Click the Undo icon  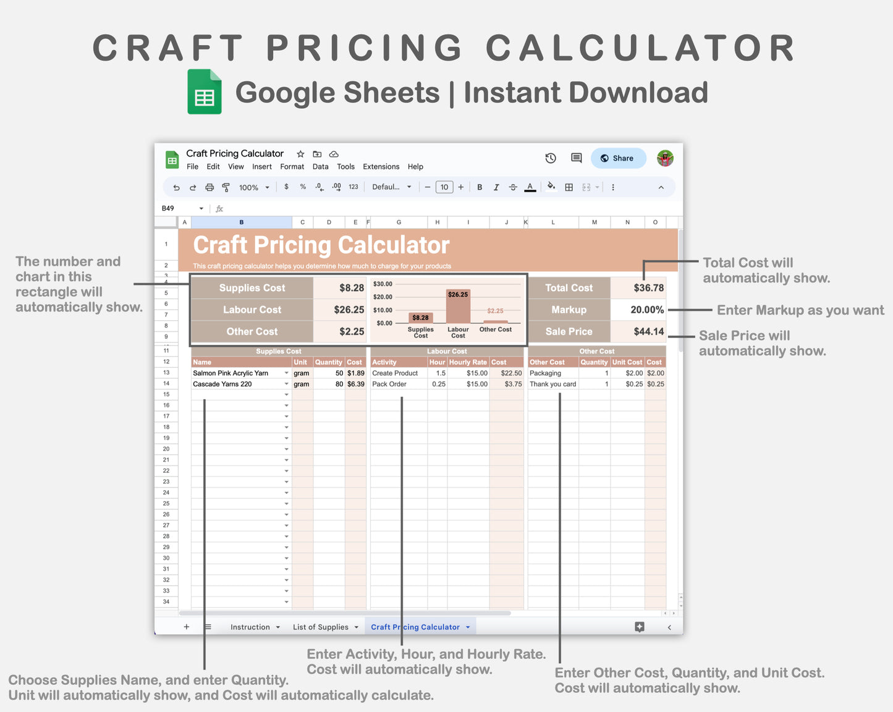176,187
